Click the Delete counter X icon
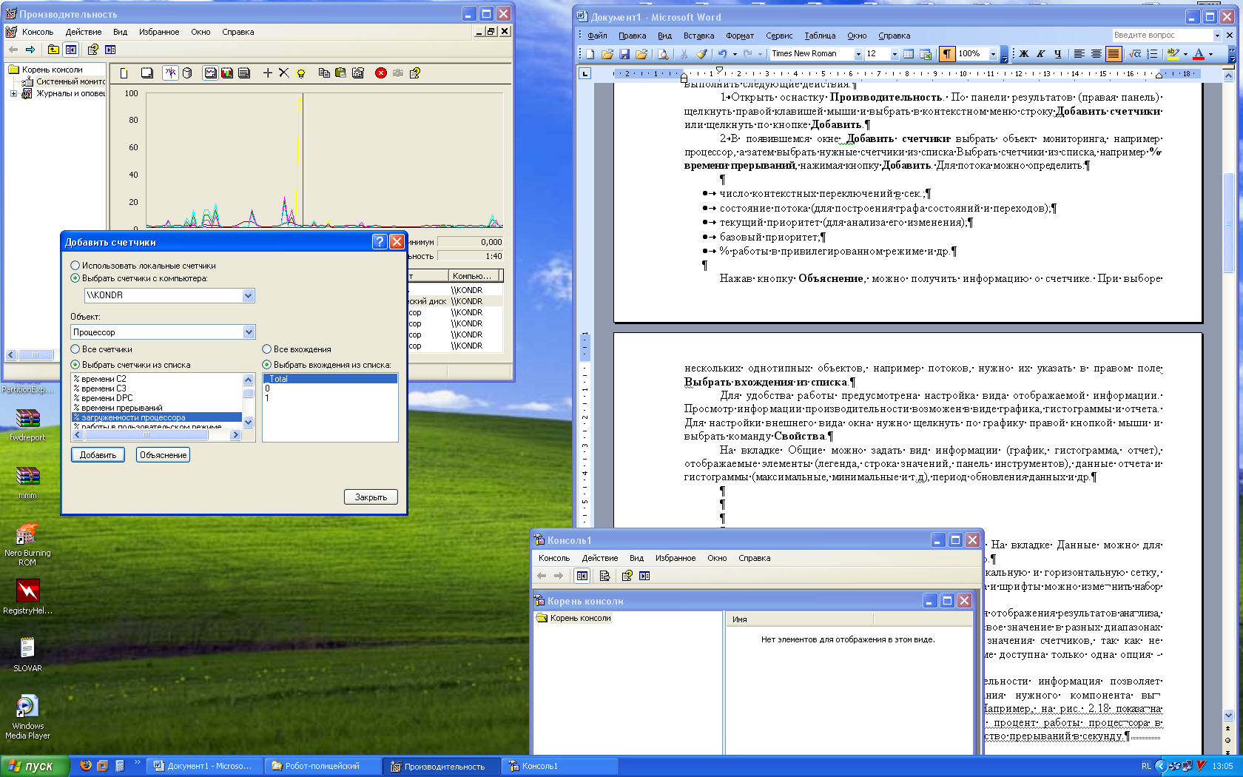 [284, 73]
